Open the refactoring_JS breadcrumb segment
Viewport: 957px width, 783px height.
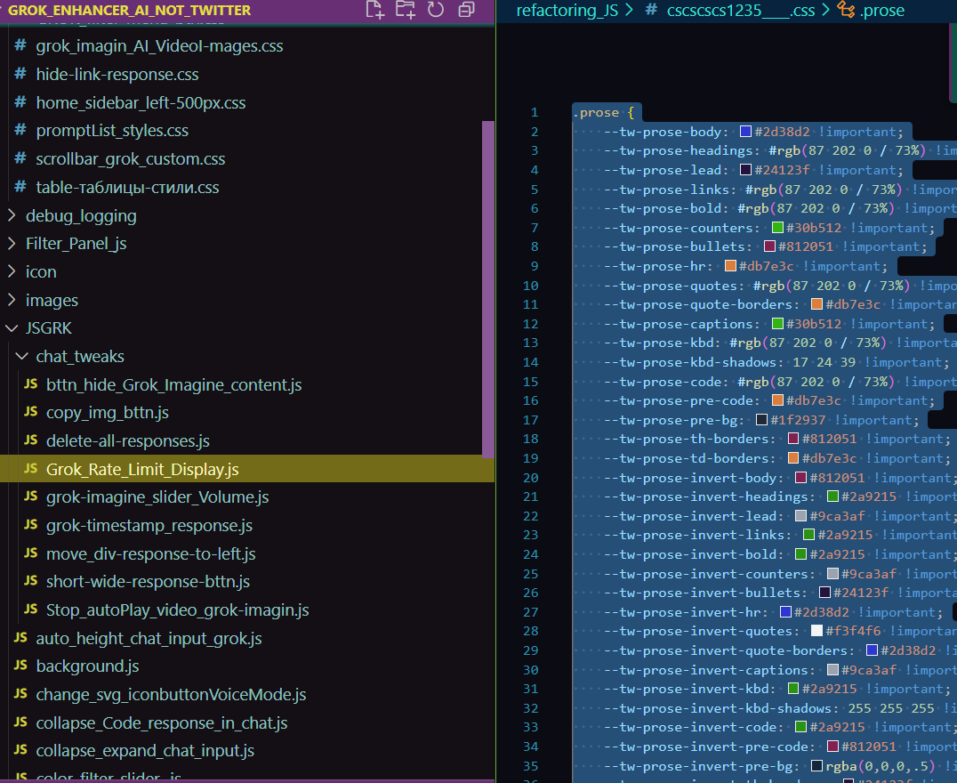tap(567, 11)
